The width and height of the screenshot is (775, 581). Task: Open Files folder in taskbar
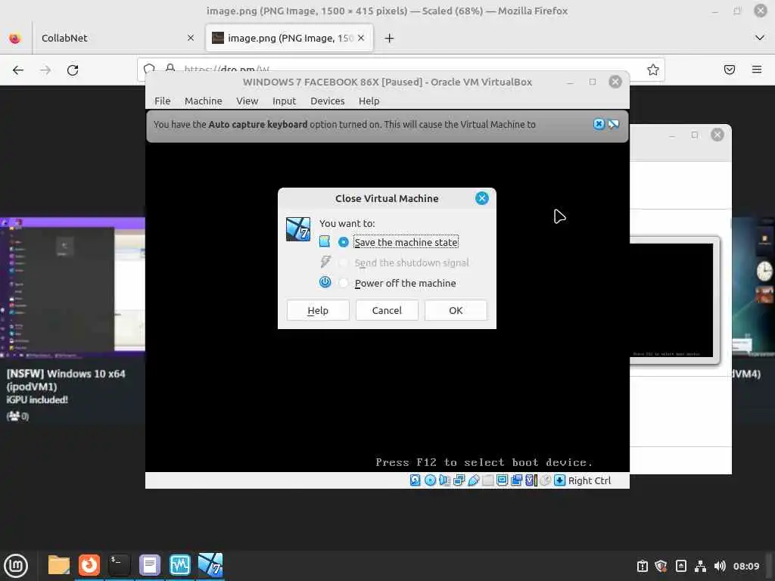point(59,565)
